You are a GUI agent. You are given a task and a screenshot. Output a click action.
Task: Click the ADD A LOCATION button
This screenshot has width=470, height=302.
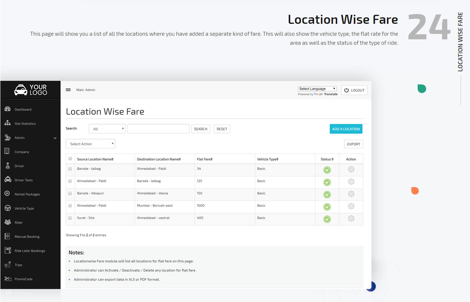(x=346, y=128)
